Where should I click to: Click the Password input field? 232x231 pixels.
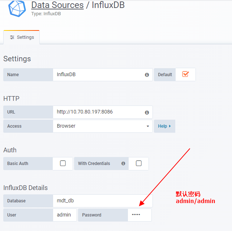[x=139, y=215]
